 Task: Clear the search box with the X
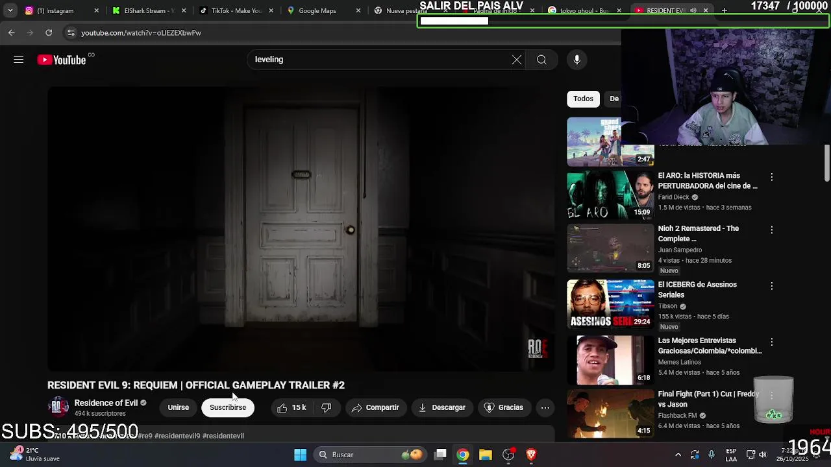[x=516, y=60]
